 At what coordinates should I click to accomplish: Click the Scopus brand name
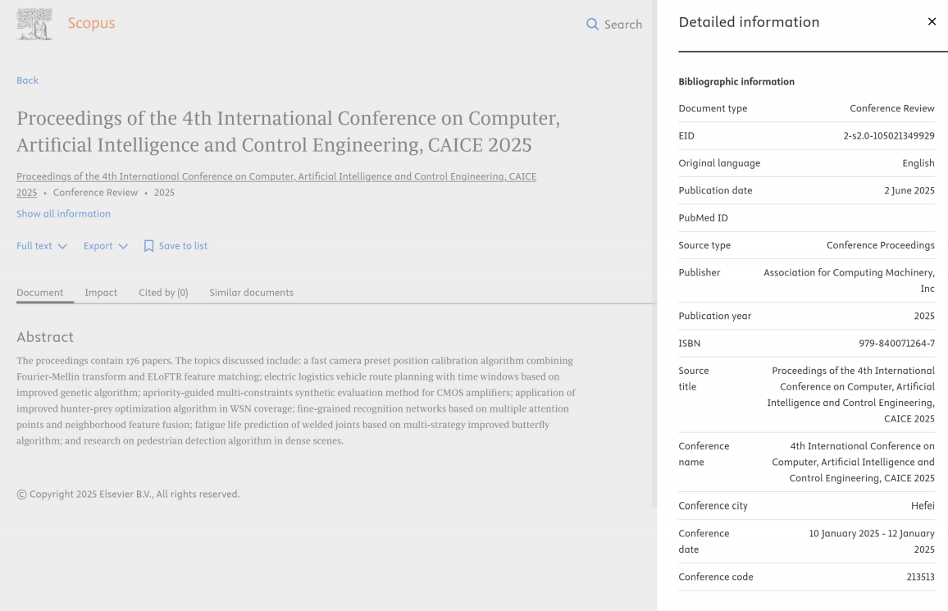coord(91,24)
